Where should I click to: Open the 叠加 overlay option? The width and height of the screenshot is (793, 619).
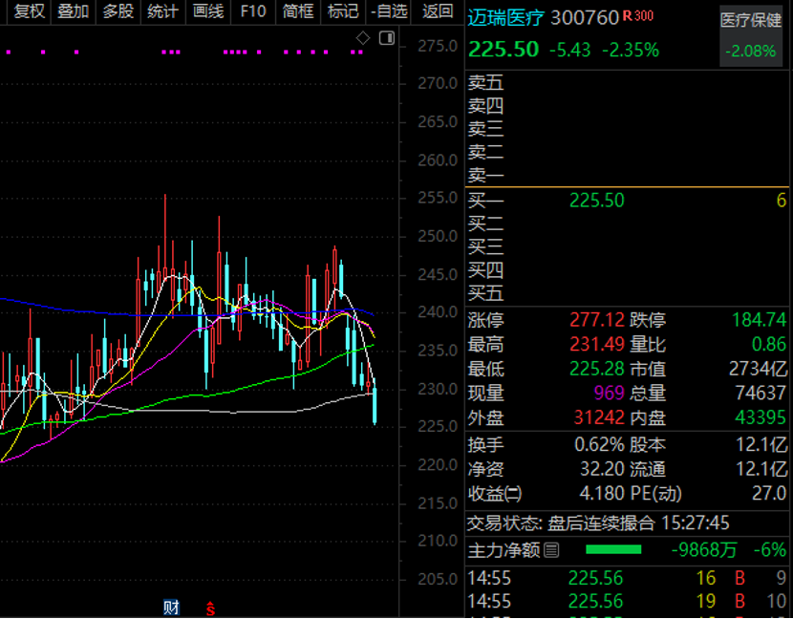coord(73,11)
